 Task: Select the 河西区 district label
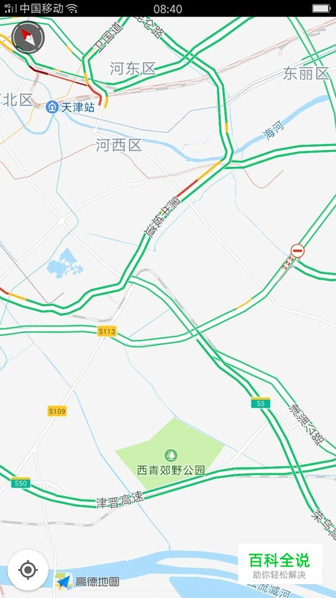118,145
